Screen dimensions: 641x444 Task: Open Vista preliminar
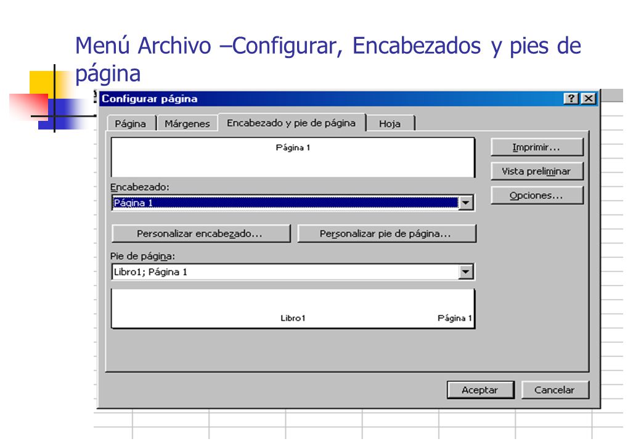(537, 171)
